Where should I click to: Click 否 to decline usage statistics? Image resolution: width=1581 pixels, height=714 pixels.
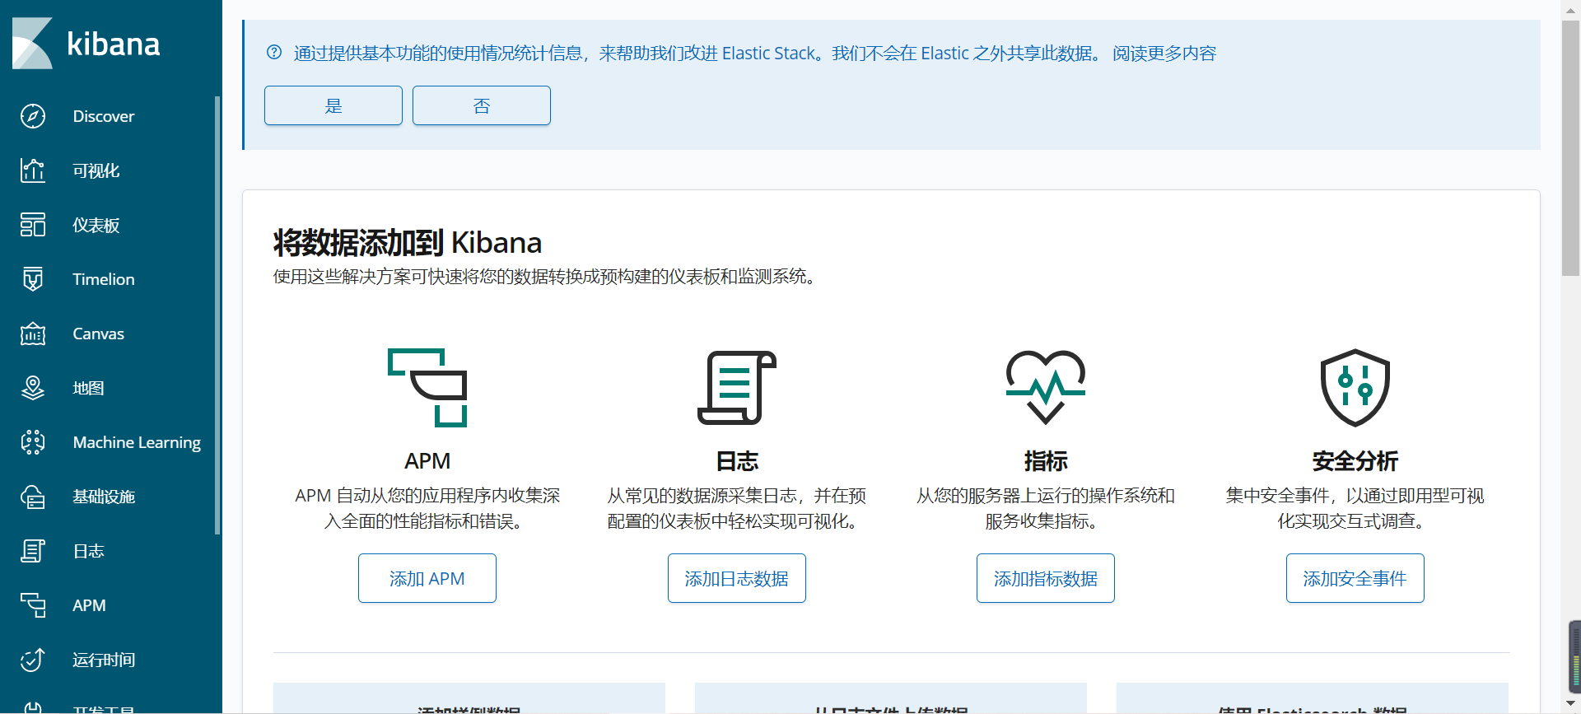(x=482, y=105)
